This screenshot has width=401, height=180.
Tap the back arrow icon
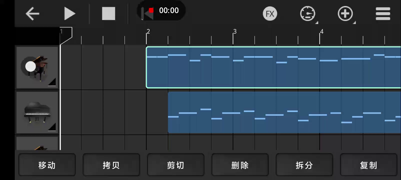coord(32,13)
